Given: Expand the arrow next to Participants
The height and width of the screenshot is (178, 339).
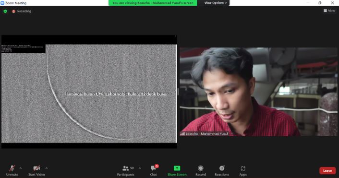Looking at the screenshot, I should [x=140, y=168].
